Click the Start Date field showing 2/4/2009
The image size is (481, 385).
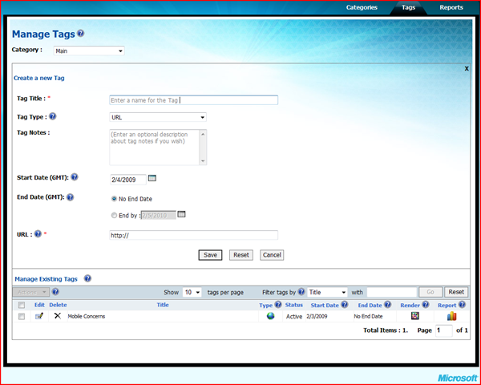tap(128, 180)
